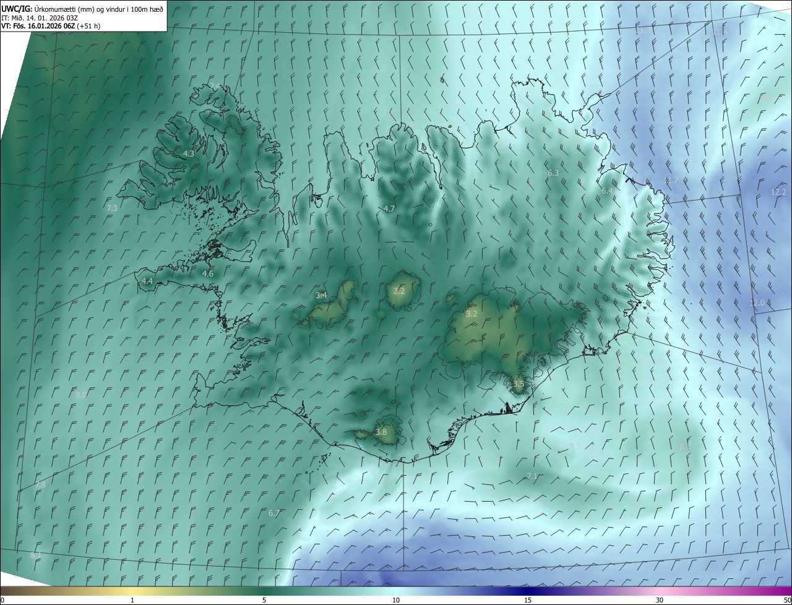The height and width of the screenshot is (605, 792).
Task: Click the 3.5 value near southeast coast
Action: click(519, 384)
